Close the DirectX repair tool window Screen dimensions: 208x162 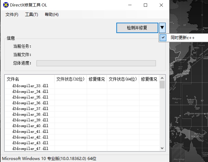[x=161, y=5]
